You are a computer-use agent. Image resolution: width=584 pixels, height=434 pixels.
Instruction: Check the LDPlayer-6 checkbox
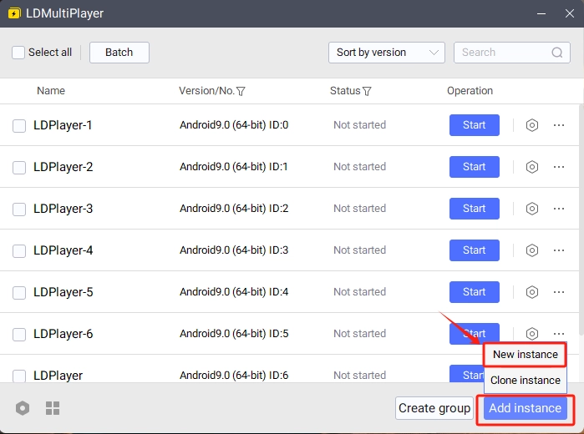click(19, 334)
